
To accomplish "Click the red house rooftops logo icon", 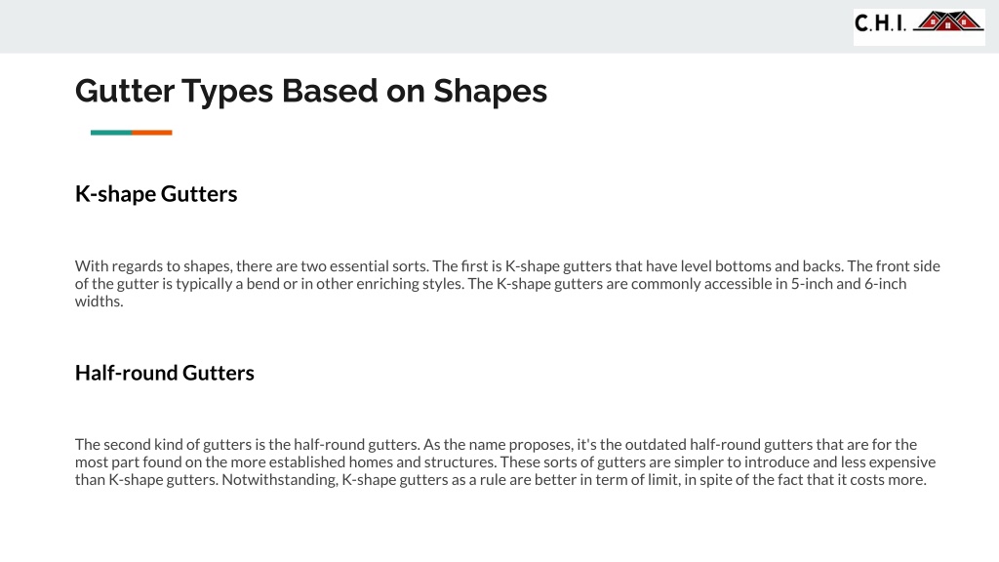I will point(948,21).
